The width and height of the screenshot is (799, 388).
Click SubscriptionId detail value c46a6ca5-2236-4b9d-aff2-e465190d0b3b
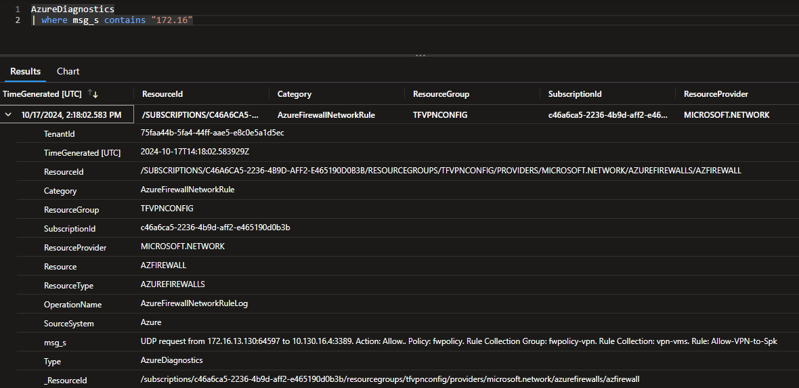215,228
